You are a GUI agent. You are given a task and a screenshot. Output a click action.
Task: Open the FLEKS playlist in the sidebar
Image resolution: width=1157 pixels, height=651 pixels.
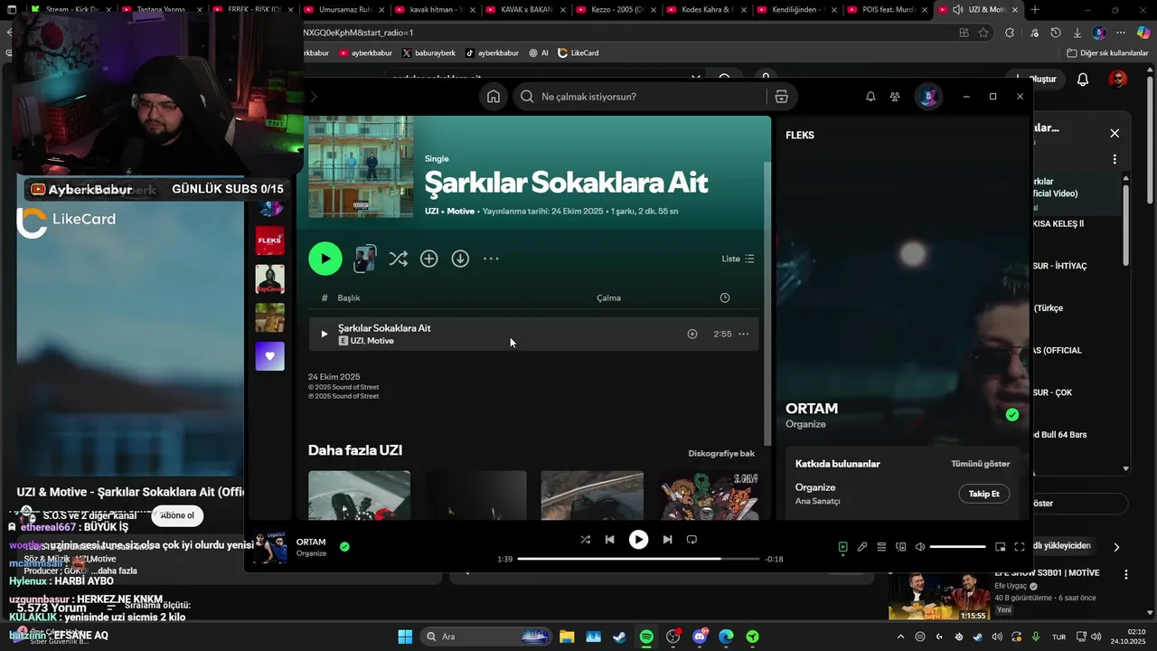270,241
